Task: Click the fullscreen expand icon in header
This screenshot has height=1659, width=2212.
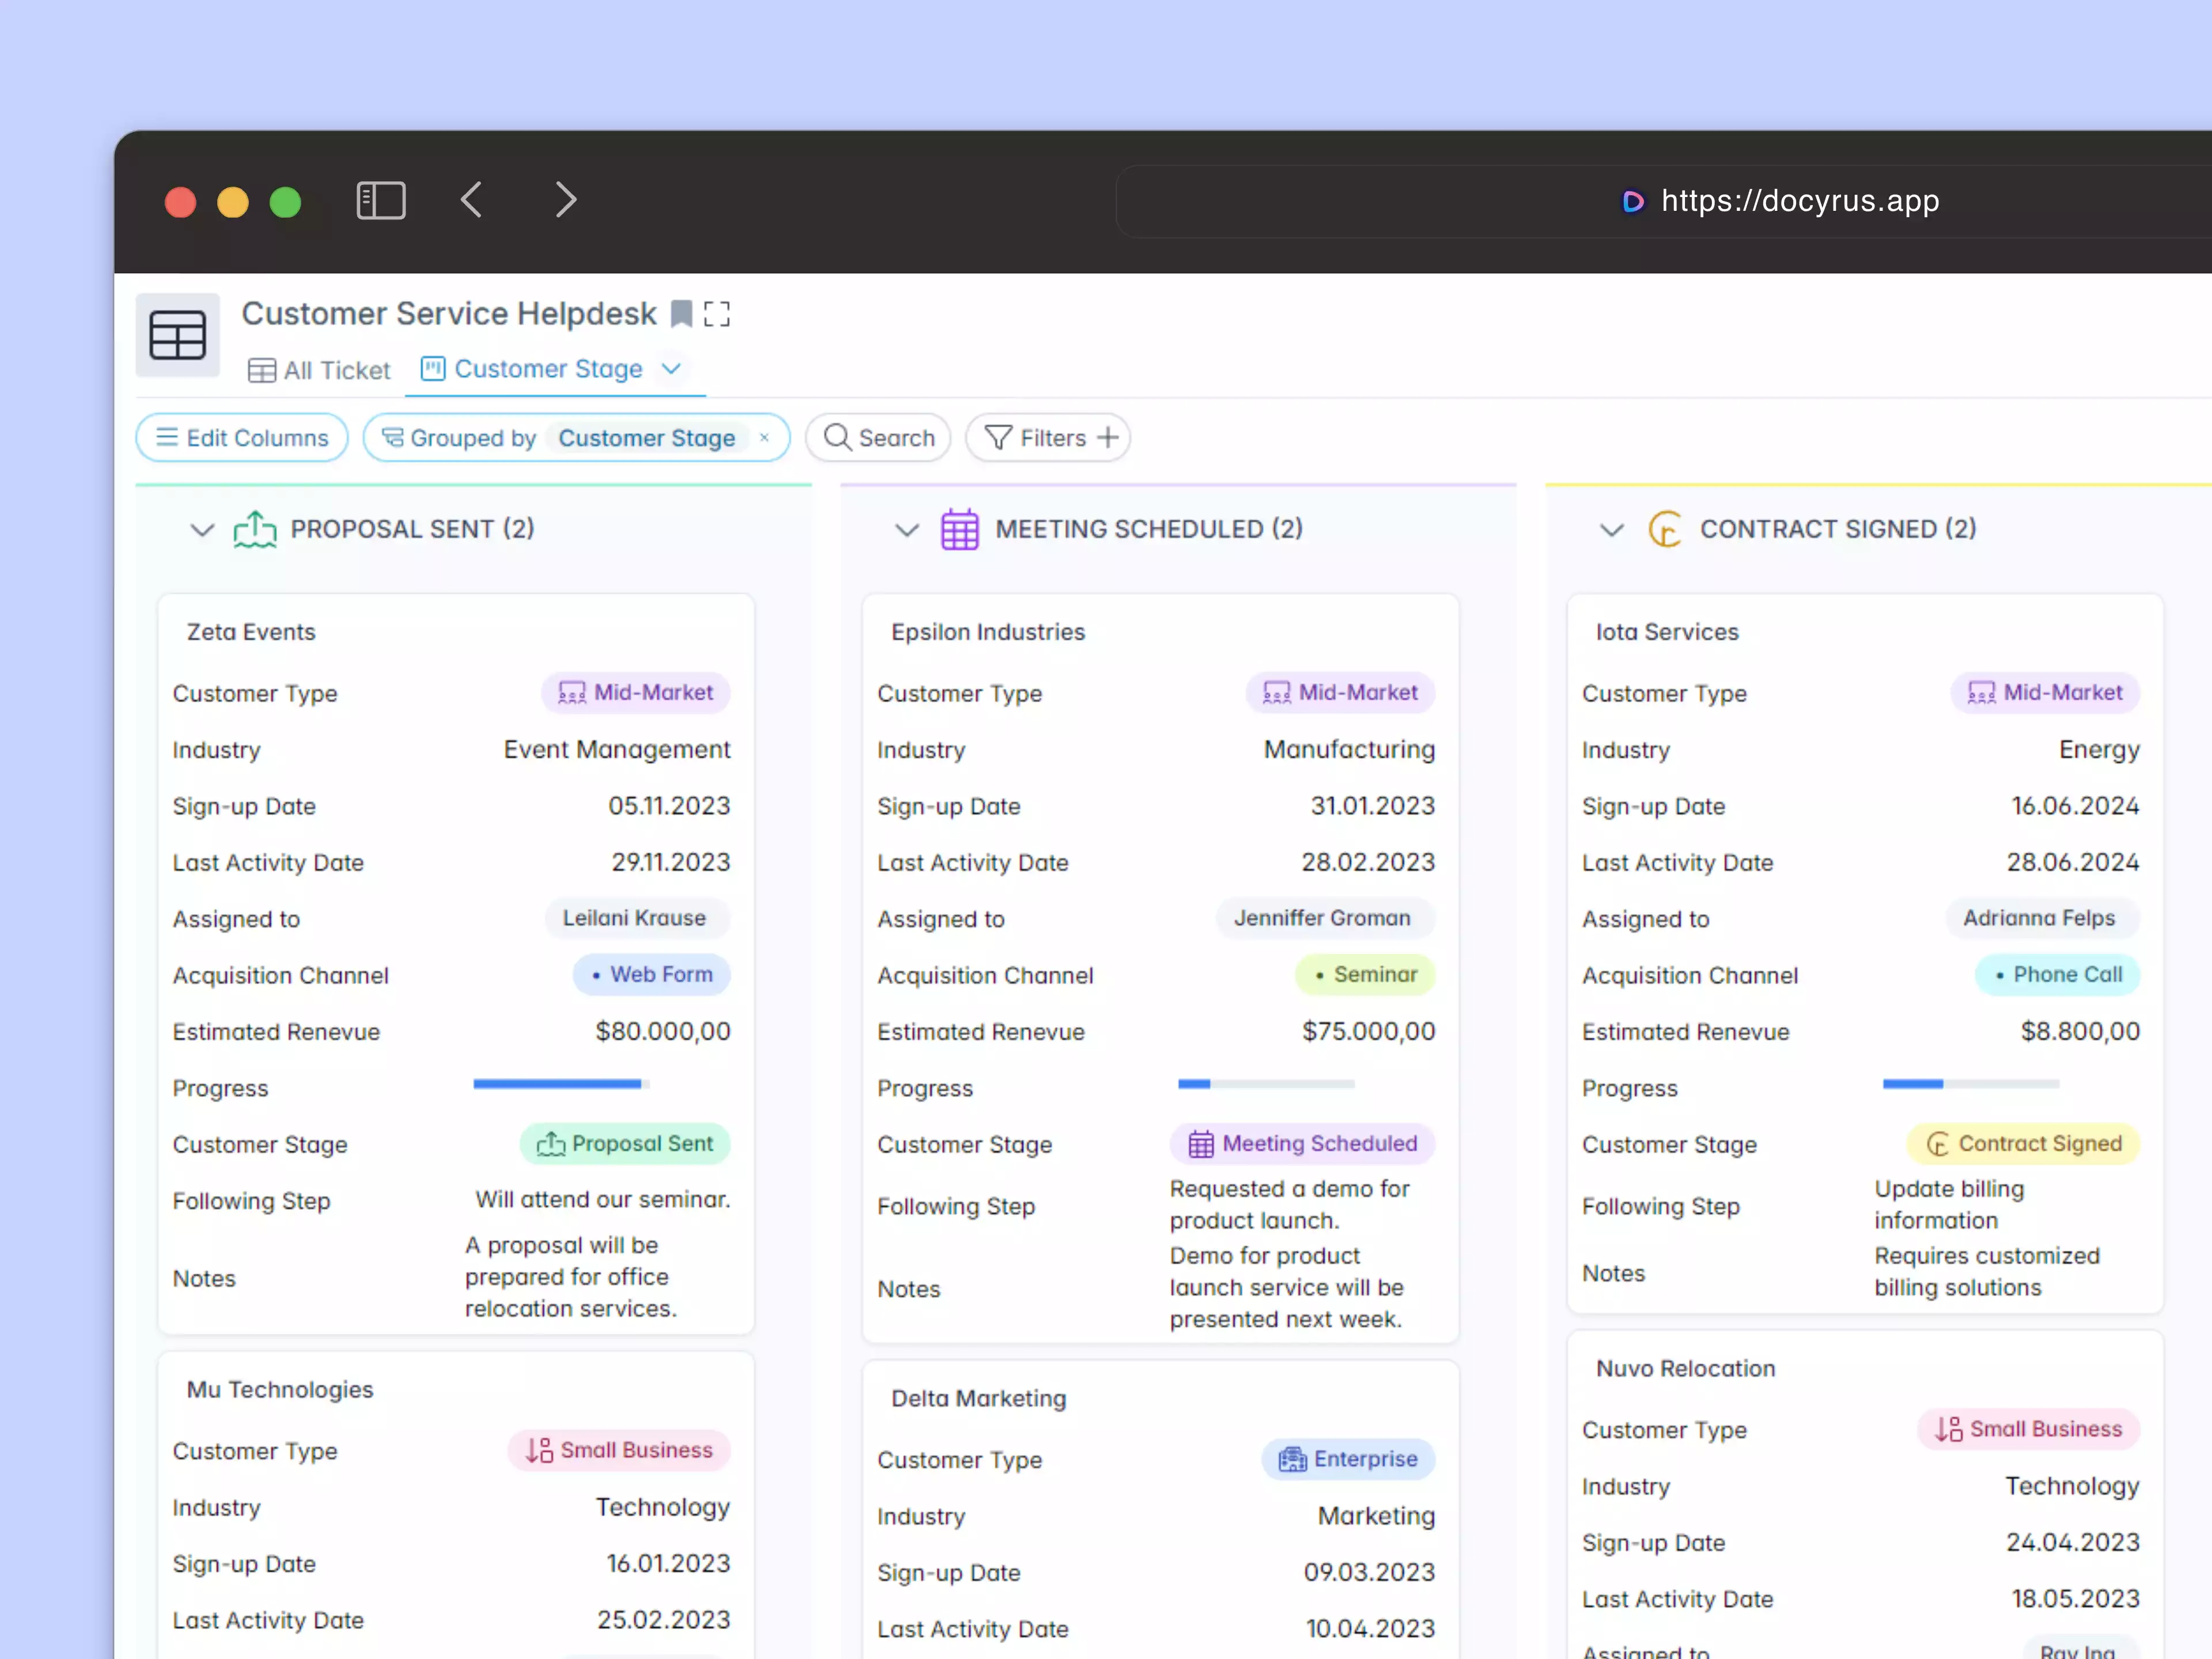Action: [x=717, y=314]
